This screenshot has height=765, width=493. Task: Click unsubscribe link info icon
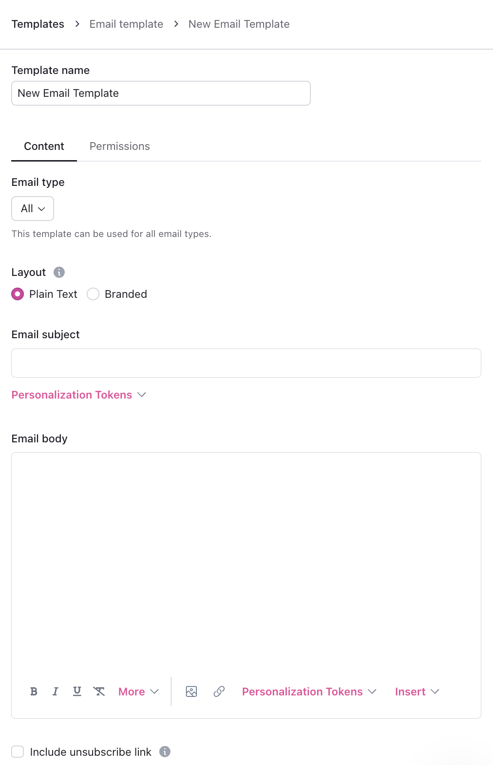point(165,752)
